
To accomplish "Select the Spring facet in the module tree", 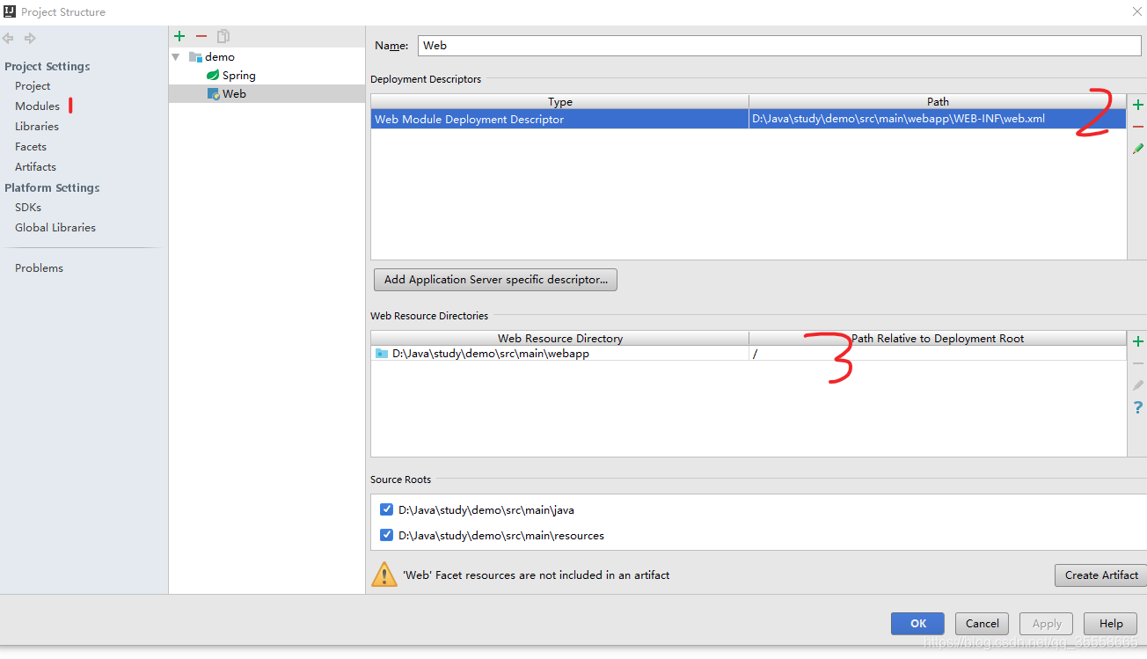I will click(x=237, y=75).
